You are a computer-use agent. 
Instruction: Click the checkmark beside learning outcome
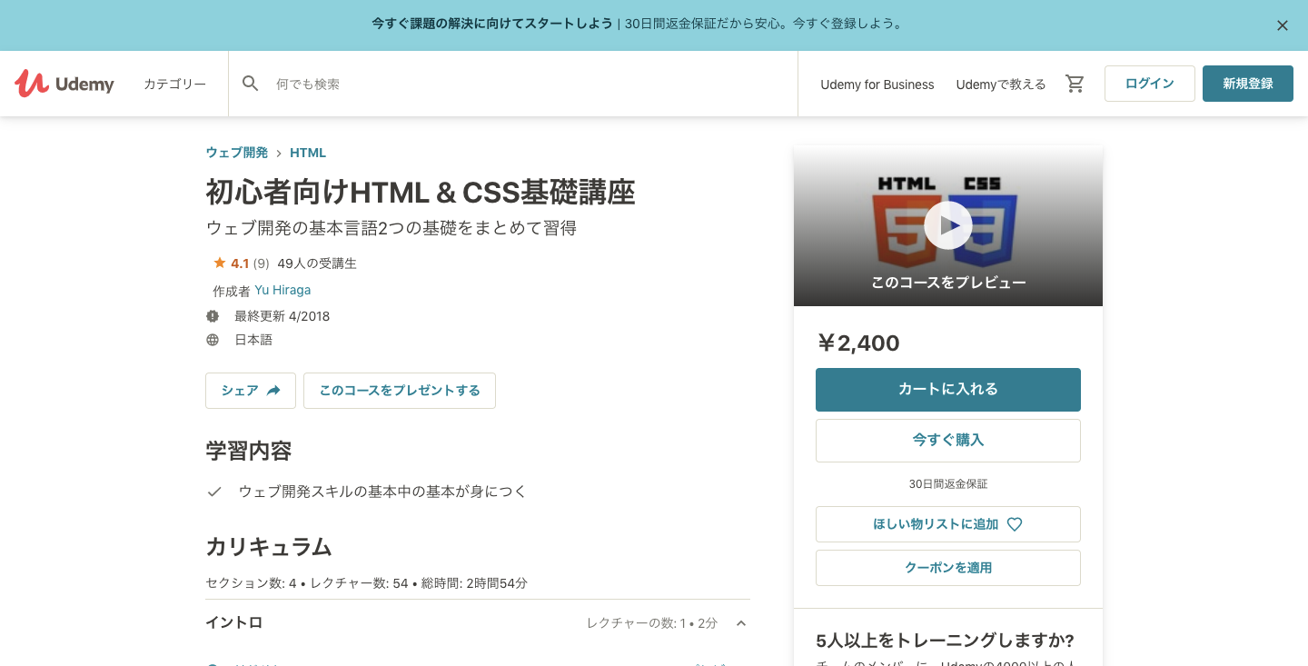(x=214, y=492)
